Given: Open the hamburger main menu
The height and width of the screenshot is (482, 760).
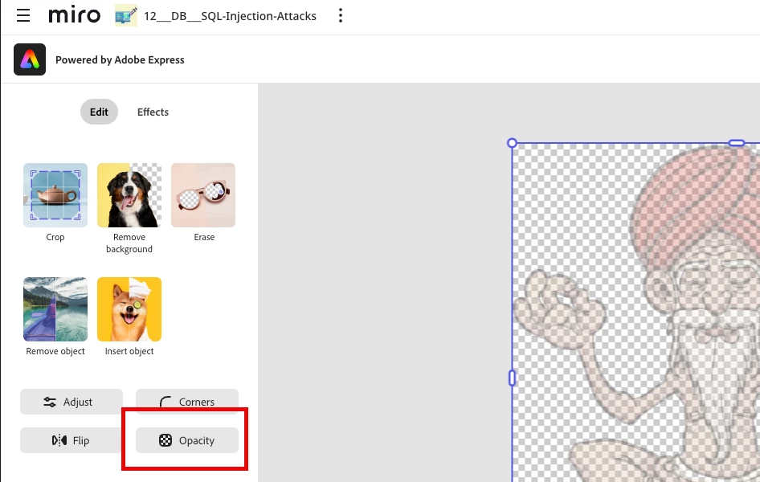Looking at the screenshot, I should click(23, 15).
